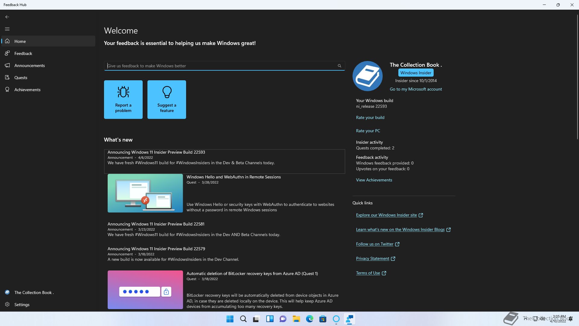Image resolution: width=579 pixels, height=326 pixels.
Task: Open File Explorer from taskbar
Action: click(x=296, y=319)
